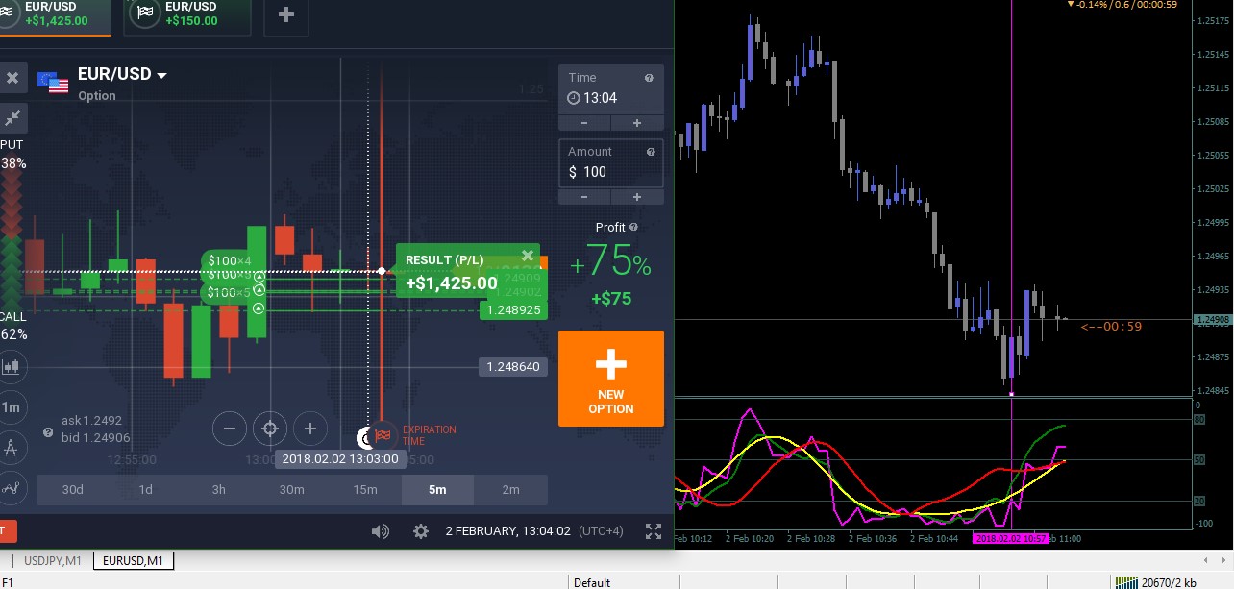Select the 5m timeframe
This screenshot has height=589, width=1234.
[437, 489]
